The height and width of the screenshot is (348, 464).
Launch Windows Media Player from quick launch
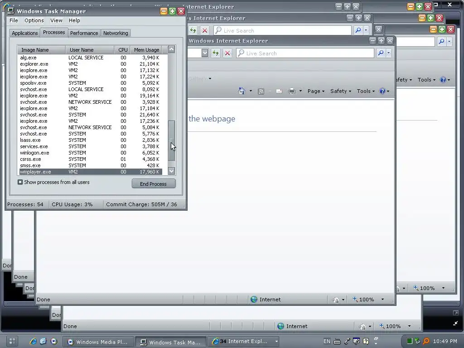pyautogui.click(x=53, y=341)
